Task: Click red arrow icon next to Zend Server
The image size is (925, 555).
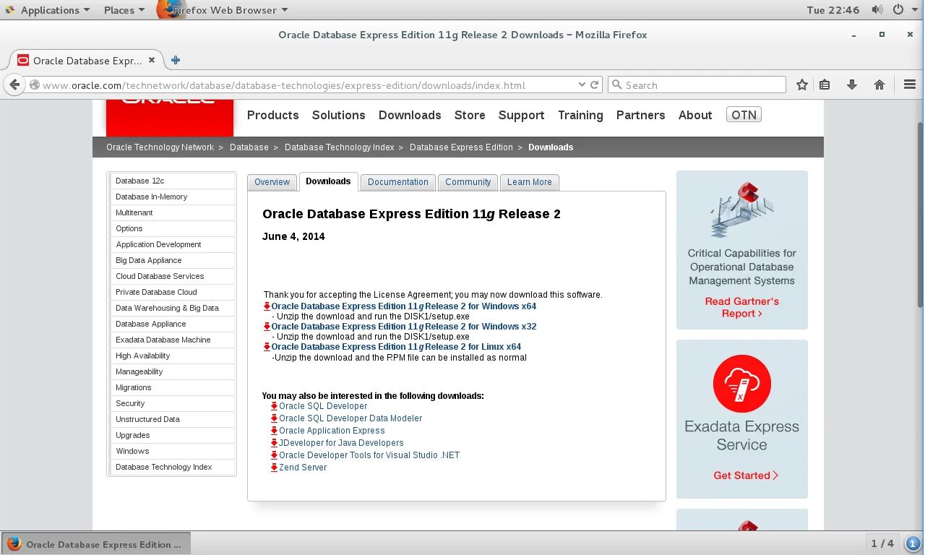Action: click(x=274, y=468)
